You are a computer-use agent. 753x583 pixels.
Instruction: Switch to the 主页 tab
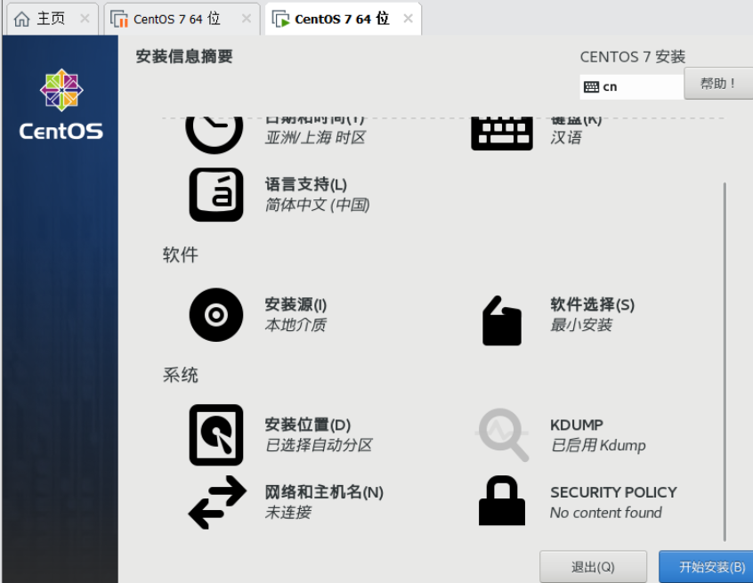click(x=51, y=19)
